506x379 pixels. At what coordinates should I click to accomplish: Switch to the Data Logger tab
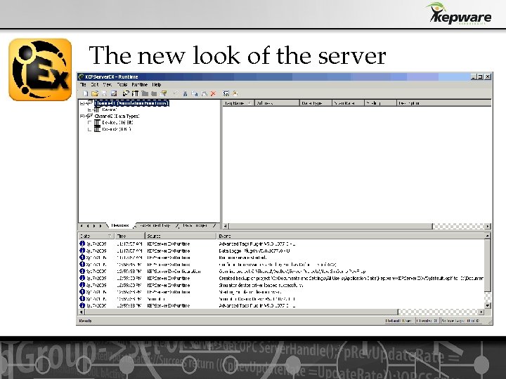pos(195,225)
